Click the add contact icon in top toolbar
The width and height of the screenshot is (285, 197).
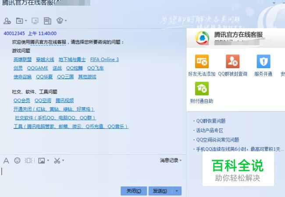(7, 21)
